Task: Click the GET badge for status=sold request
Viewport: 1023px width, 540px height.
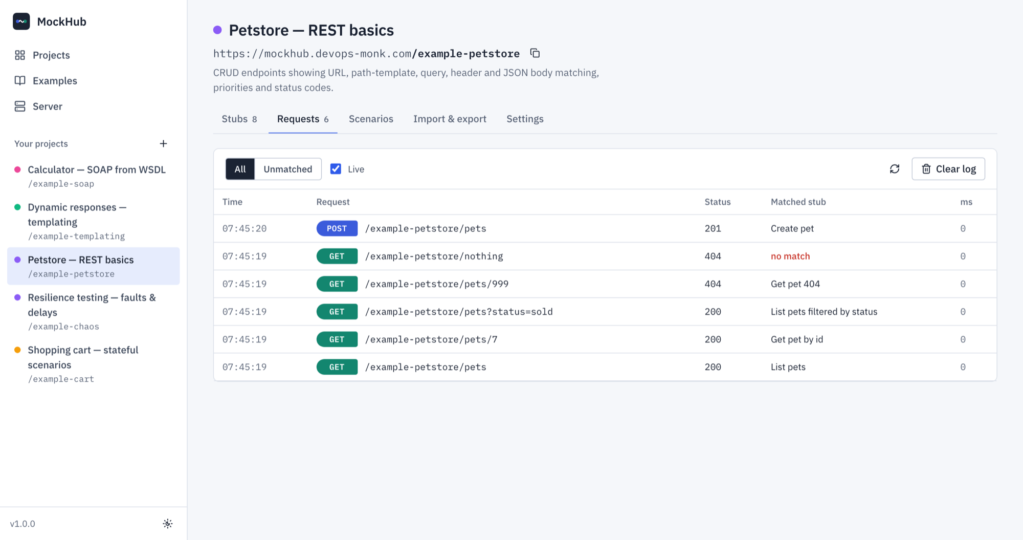Action: point(337,312)
